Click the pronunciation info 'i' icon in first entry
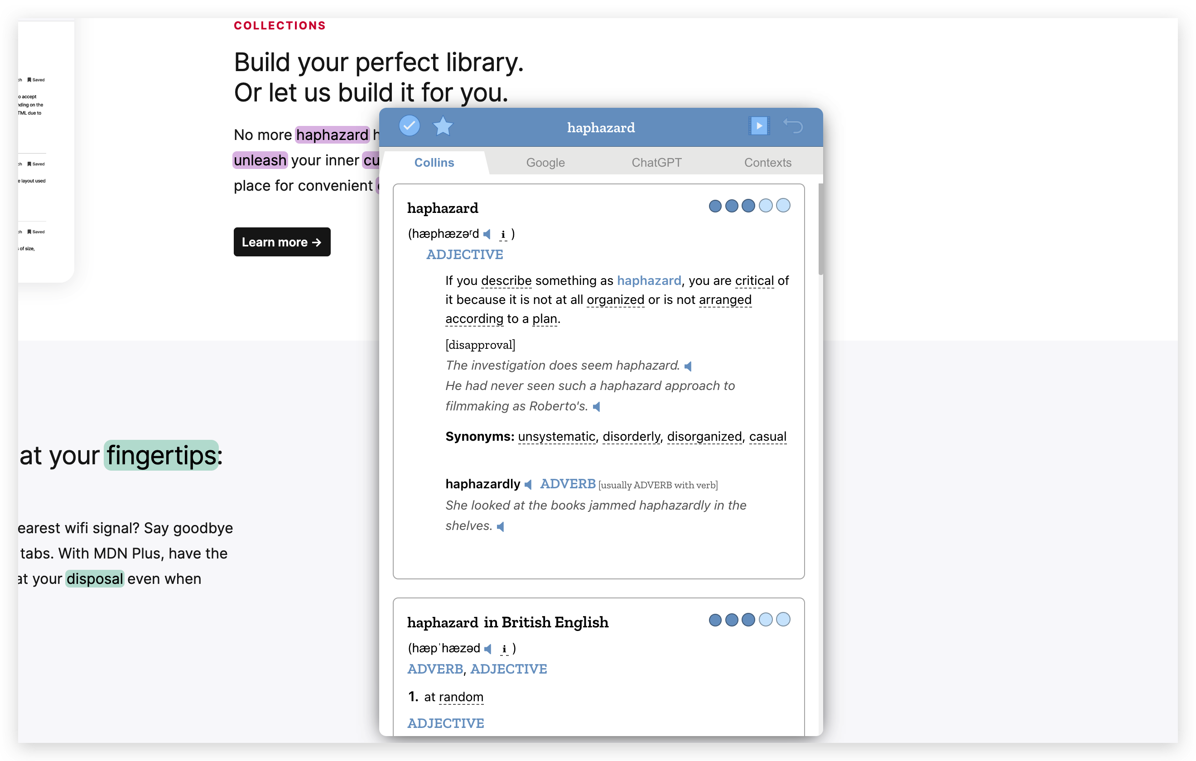This screenshot has width=1196, height=761. point(503,235)
